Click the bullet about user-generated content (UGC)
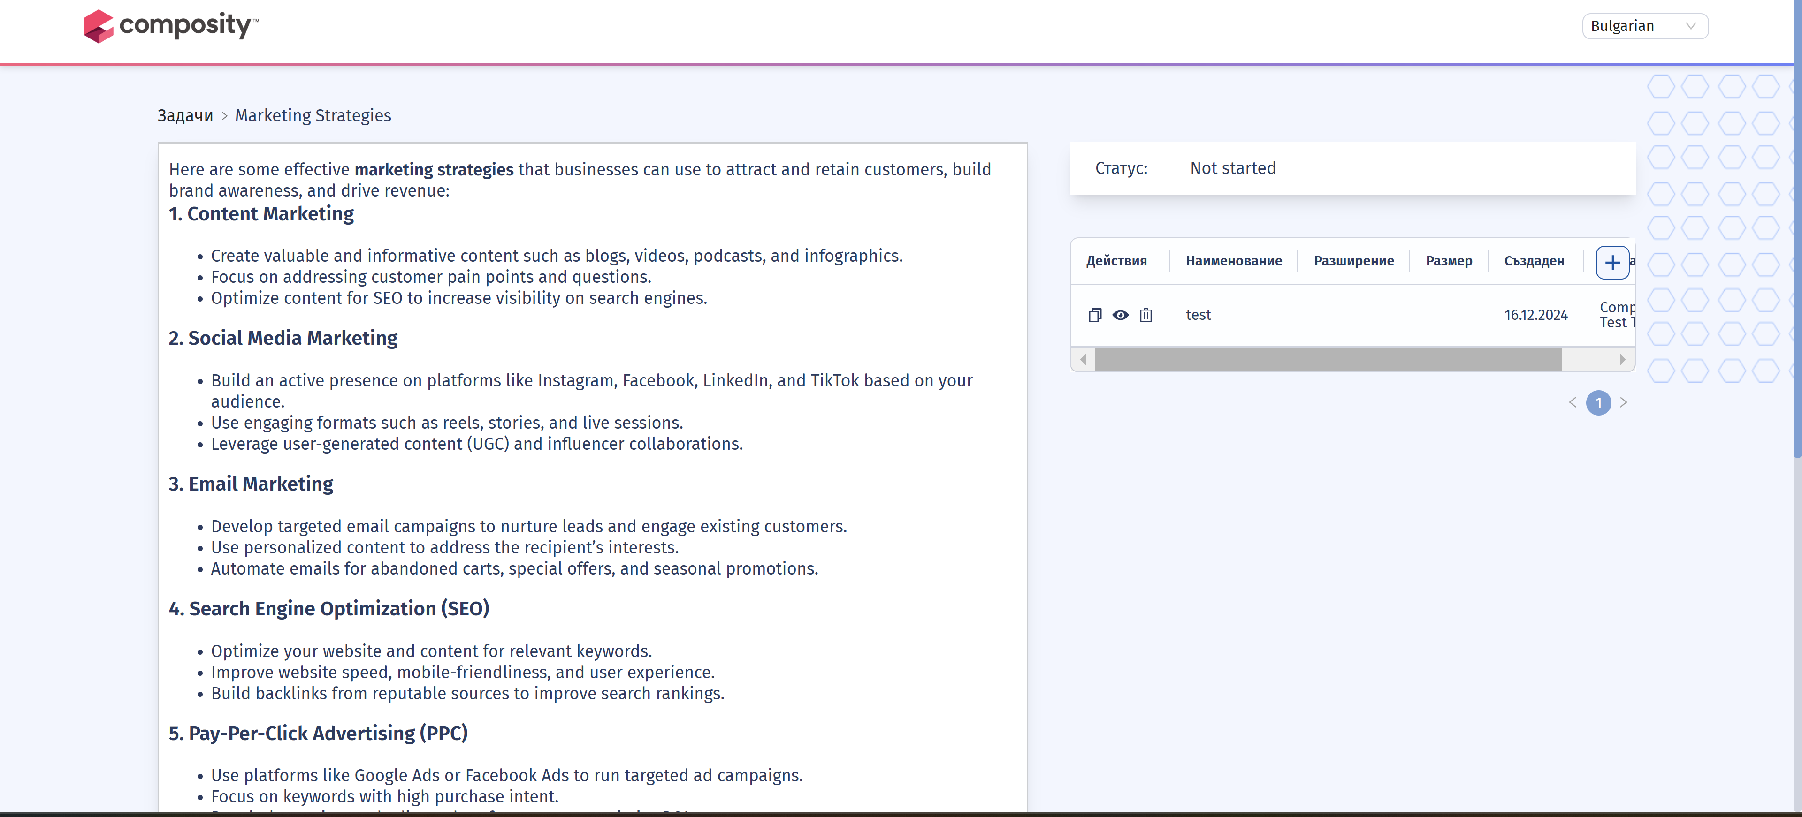The height and width of the screenshot is (817, 1802). coord(477,445)
